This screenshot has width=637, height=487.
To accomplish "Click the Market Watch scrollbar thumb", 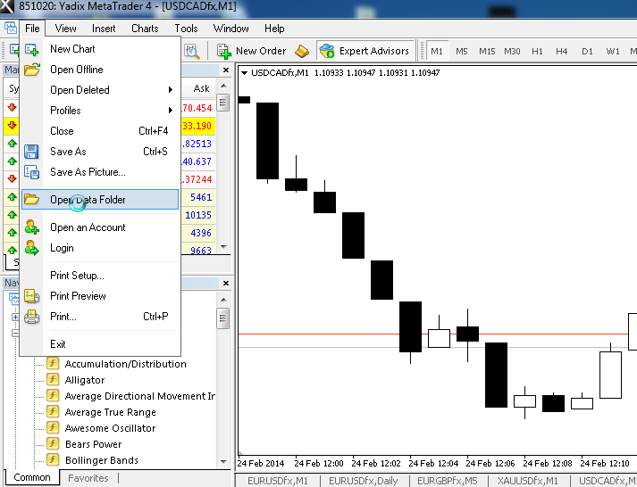I will tap(223, 103).
